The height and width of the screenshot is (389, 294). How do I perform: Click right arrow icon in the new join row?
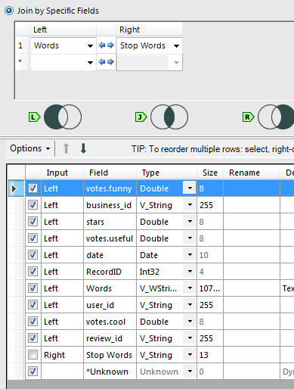click(x=110, y=62)
